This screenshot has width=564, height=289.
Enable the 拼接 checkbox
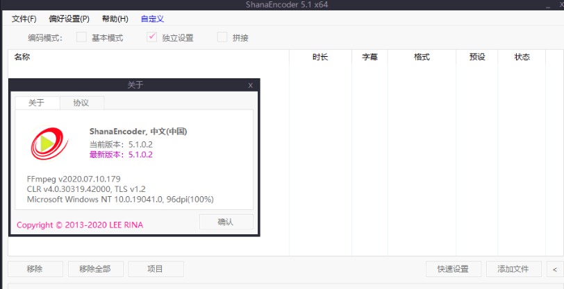[222, 37]
